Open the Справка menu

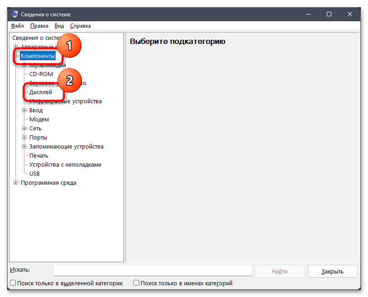click(80, 26)
